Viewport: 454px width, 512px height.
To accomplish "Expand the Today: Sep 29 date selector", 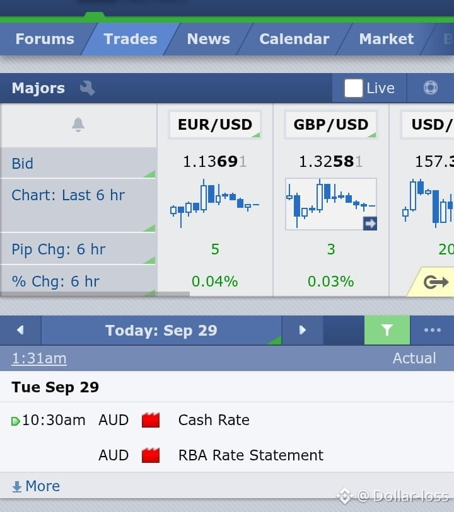I will tap(161, 330).
